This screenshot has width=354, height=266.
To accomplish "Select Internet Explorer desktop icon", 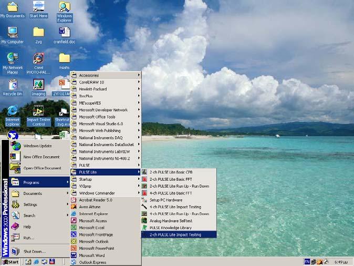I will 13,116.
